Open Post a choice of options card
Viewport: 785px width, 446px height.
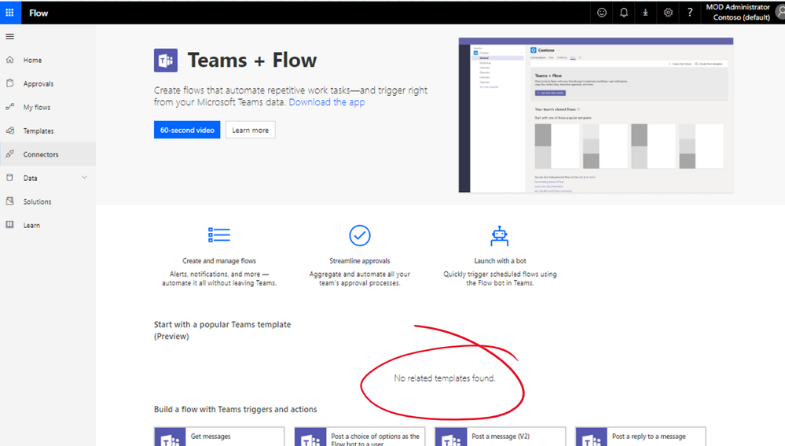359,437
